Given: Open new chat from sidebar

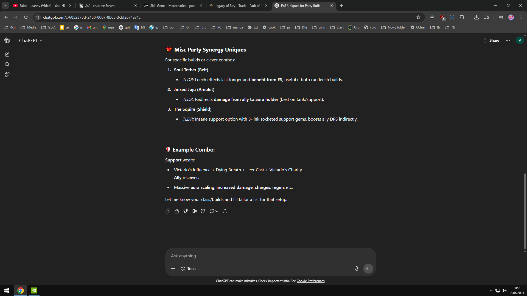Looking at the screenshot, I should [x=7, y=55].
